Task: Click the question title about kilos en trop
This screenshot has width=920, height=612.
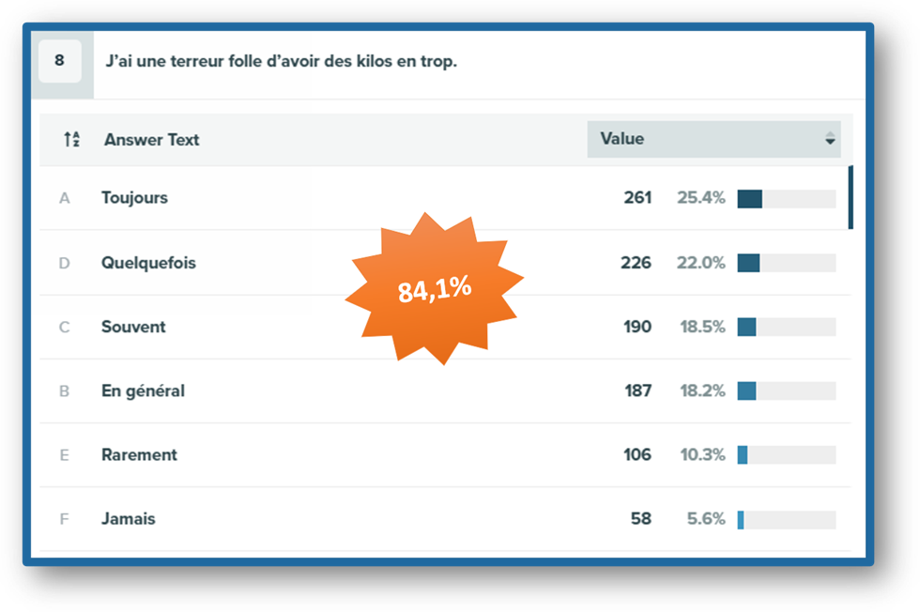Action: pos(281,61)
